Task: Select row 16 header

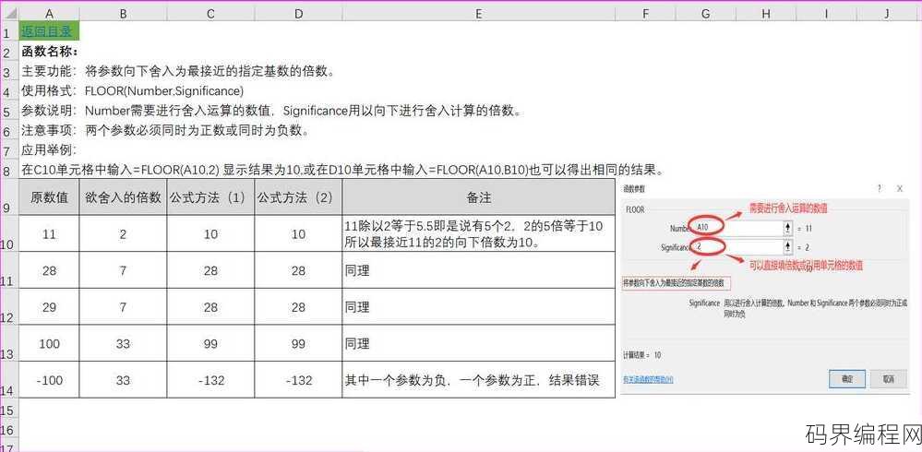Action: (x=9, y=429)
